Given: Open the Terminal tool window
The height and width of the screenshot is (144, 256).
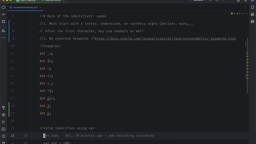Looking at the screenshot, I should pyautogui.click(x=4, y=129).
